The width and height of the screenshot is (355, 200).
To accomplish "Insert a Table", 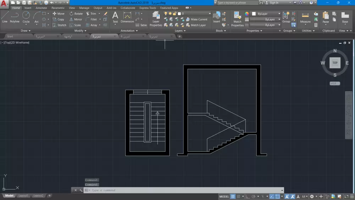I will click(x=141, y=25).
